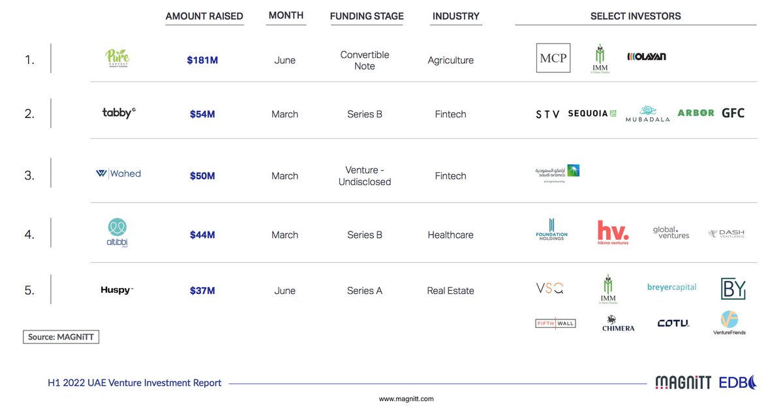The image size is (783, 412).
Task: Click Series B in the altibbi row
Action: 365,235
